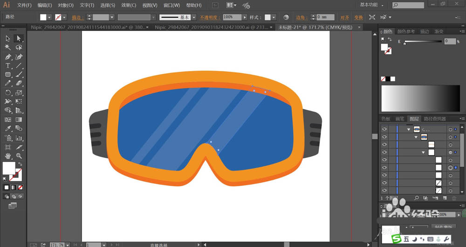The height and width of the screenshot is (247, 466).
Task: Collapse the top layer disclosure triangle
Action: (x=409, y=129)
